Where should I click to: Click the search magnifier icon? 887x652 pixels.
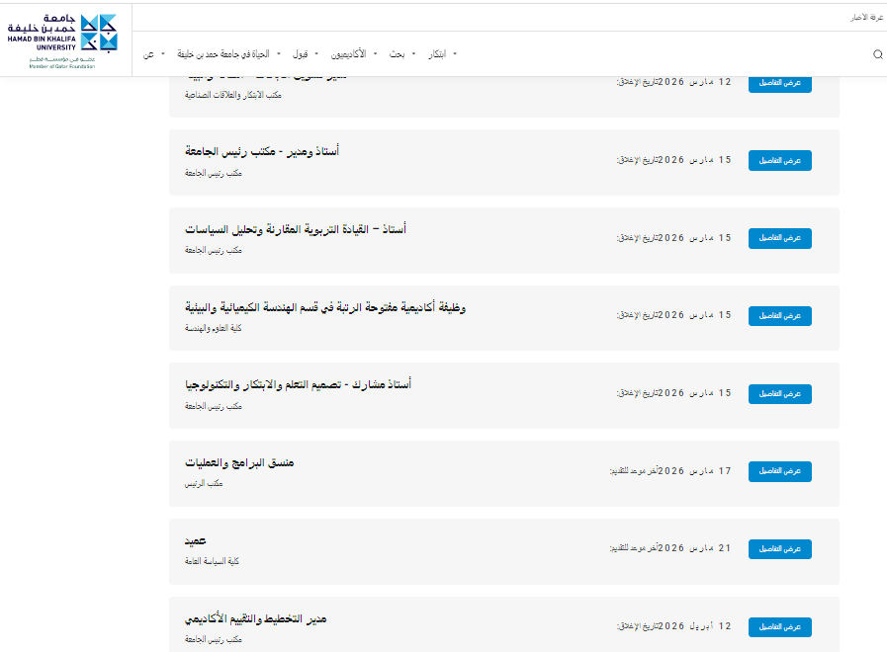(877, 54)
